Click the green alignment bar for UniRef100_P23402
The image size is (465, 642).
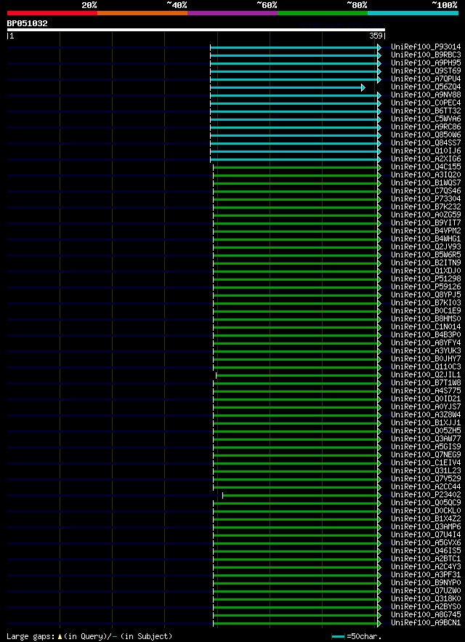coord(302,495)
